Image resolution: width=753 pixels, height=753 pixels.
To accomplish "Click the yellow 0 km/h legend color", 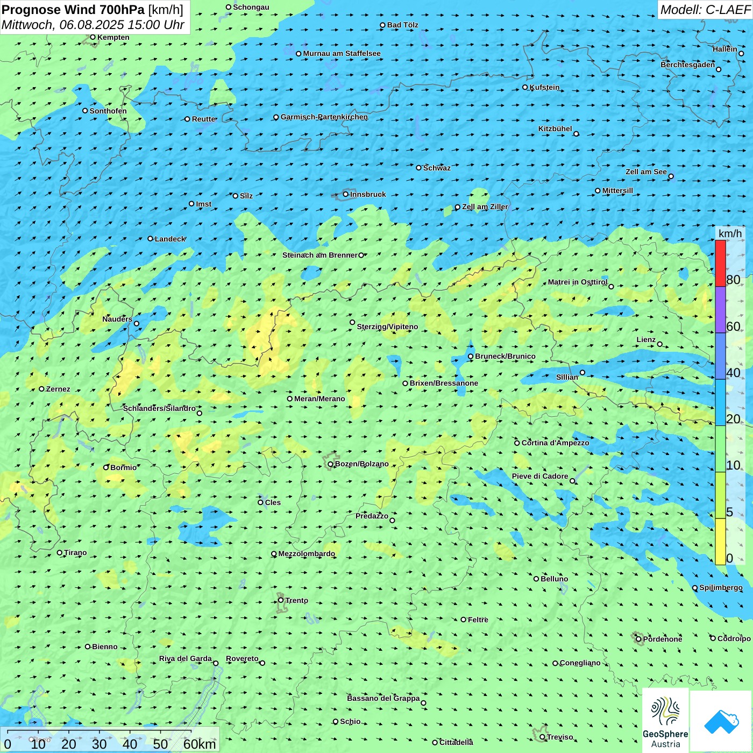I will (720, 542).
